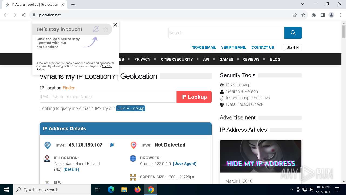Open Data Breach Check tool

(x=245, y=104)
